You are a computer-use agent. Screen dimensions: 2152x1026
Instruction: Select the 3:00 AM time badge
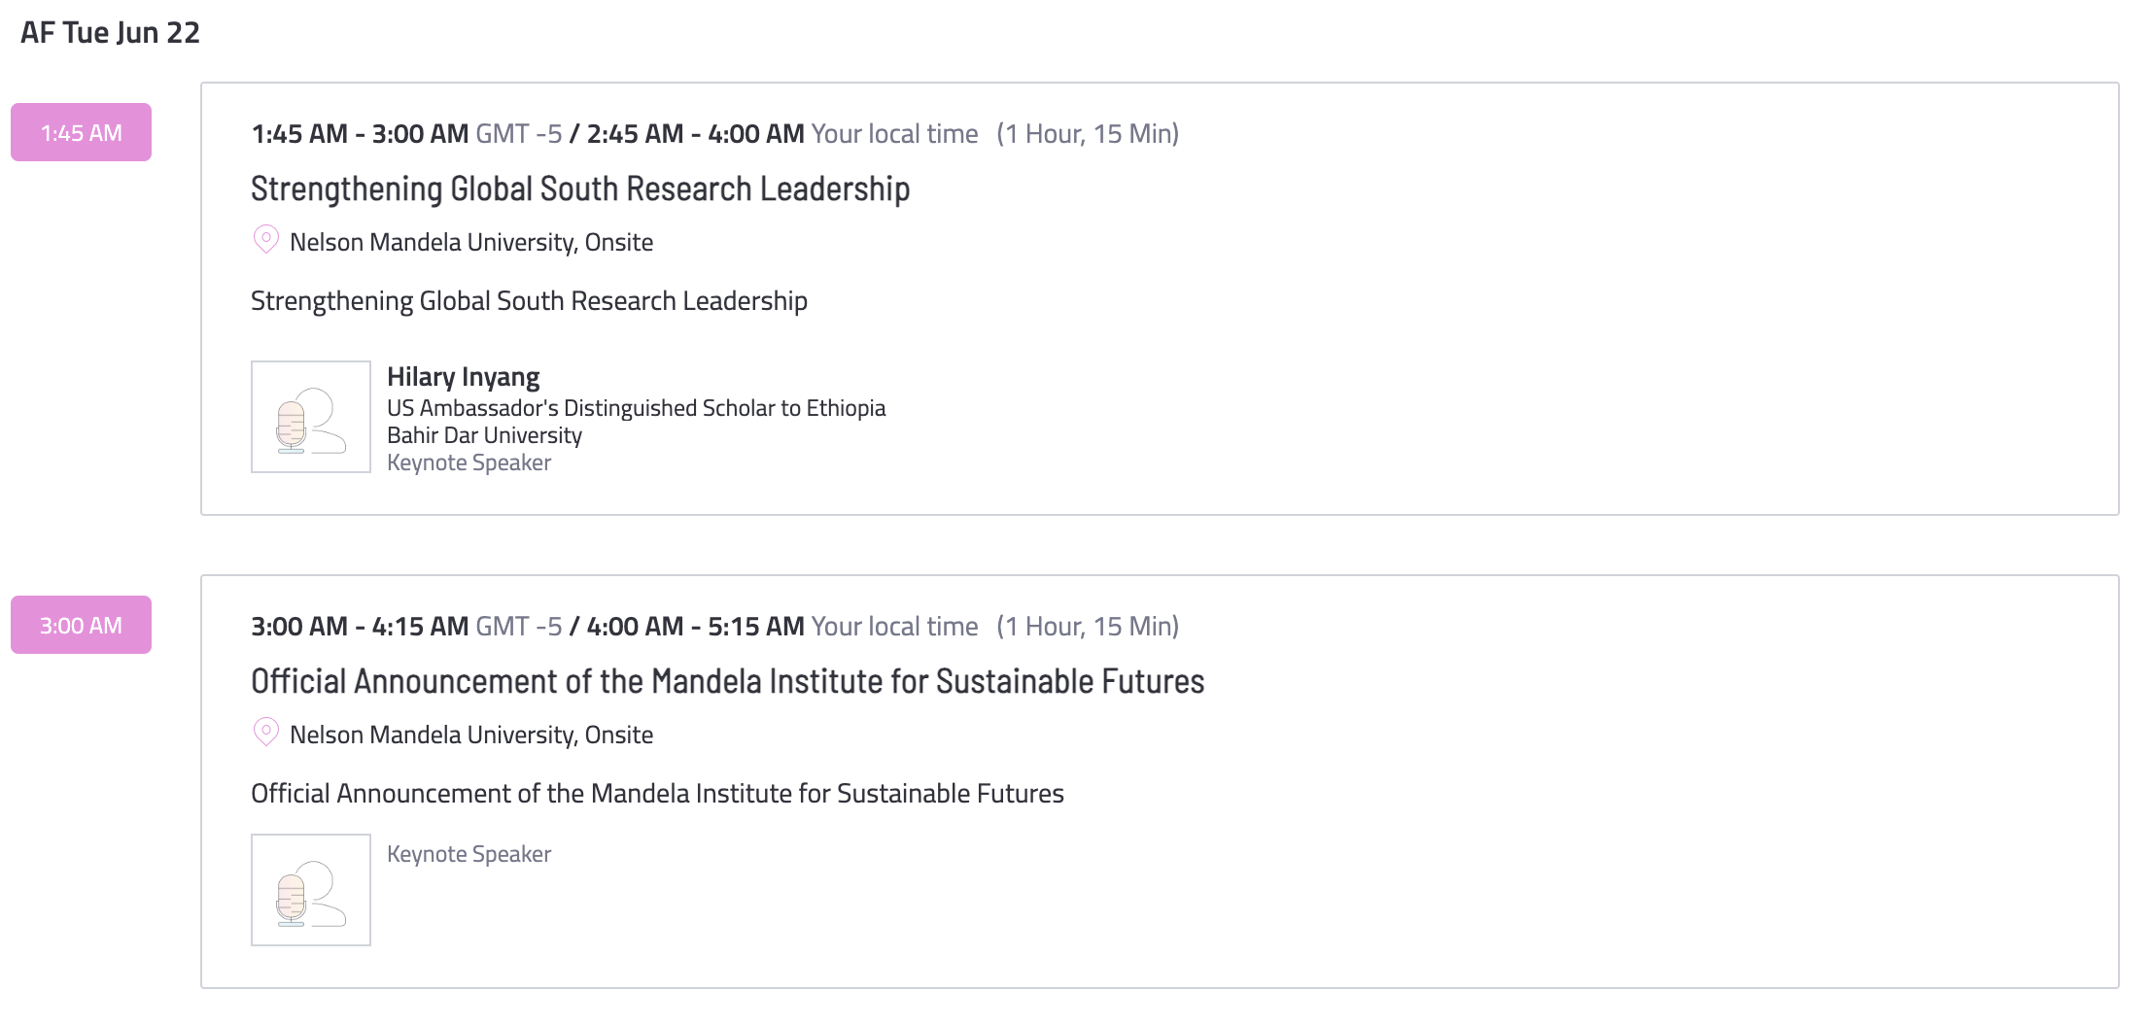[x=81, y=625]
